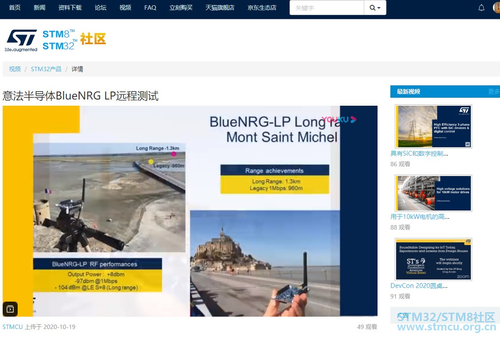
Task: Click the ST life.augmented logo
Action: 21,41
